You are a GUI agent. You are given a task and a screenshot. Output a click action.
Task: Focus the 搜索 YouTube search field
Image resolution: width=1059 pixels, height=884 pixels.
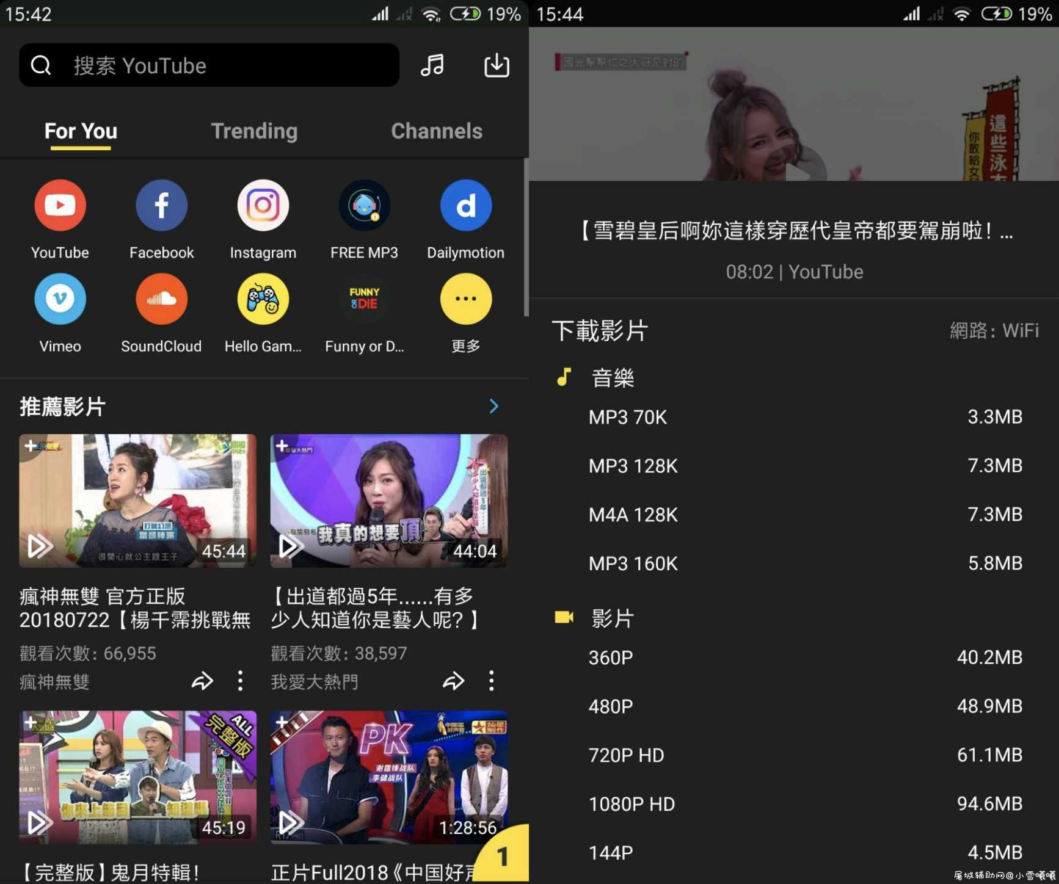click(x=209, y=65)
